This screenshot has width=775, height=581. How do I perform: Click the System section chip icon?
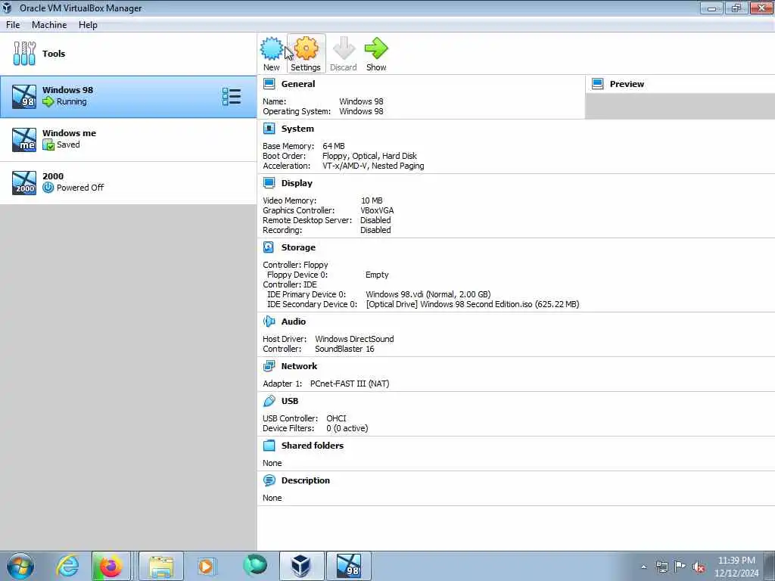269,129
